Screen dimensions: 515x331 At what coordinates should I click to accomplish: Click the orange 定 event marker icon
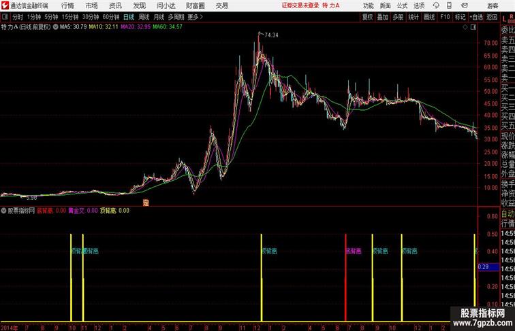pyautogui.click(x=146, y=203)
